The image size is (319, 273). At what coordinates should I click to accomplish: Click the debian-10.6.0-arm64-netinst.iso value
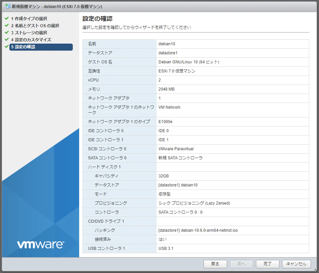[x=198, y=230]
